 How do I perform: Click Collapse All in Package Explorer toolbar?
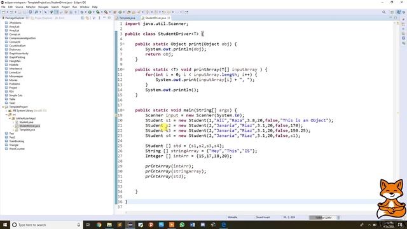83,18
